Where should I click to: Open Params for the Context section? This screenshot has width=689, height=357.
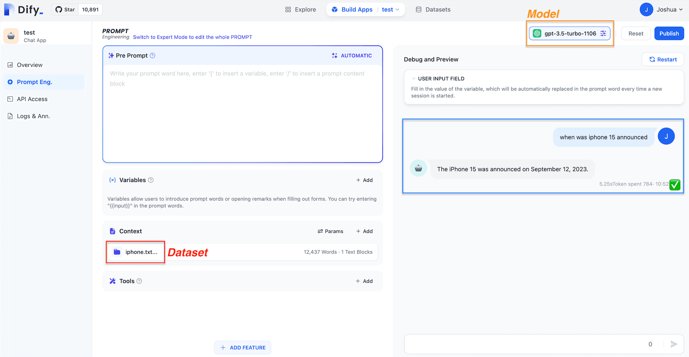pos(331,231)
